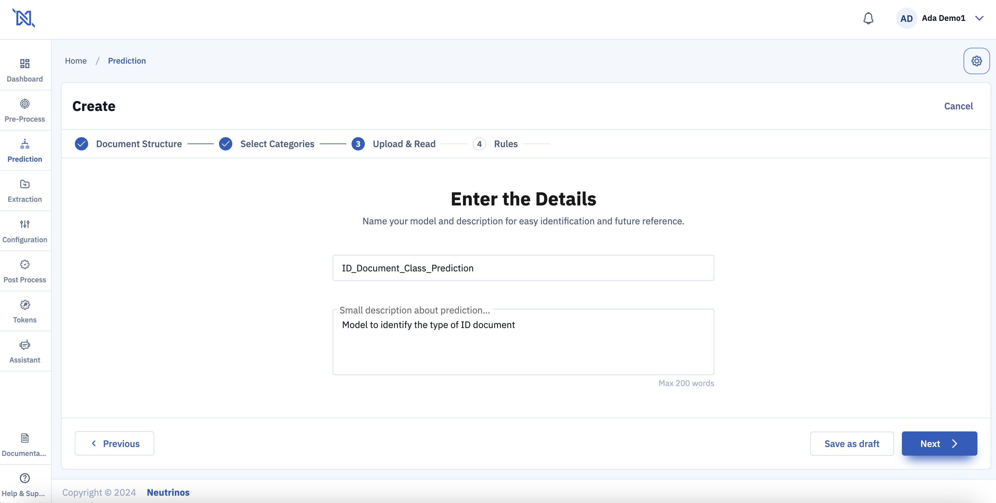Click the AD user avatar
The height and width of the screenshot is (503, 996).
tap(906, 18)
